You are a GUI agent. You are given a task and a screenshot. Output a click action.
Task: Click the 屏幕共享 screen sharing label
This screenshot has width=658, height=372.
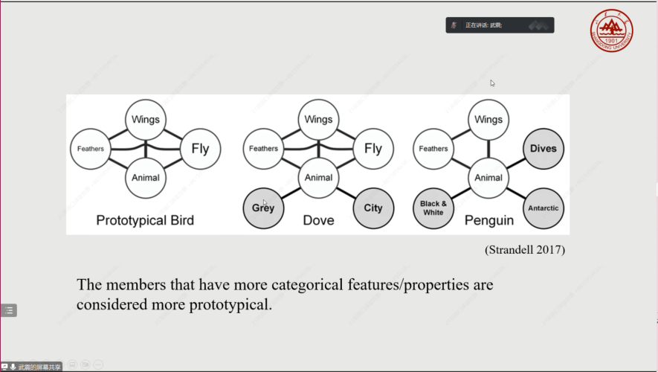click(39, 367)
